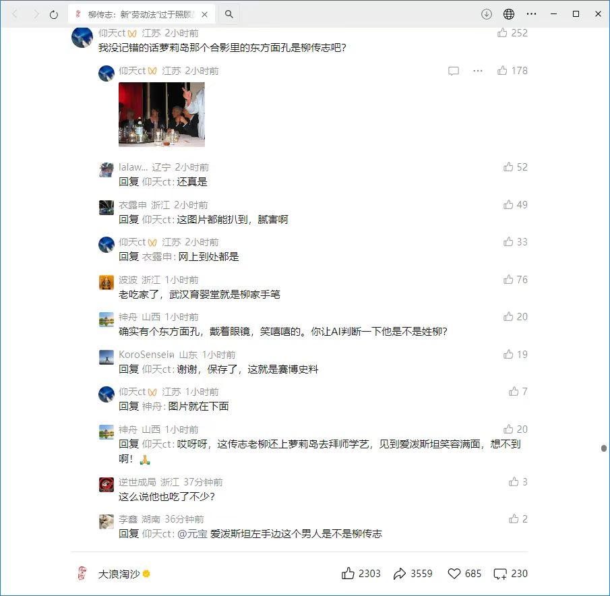Open the browser three-dots menu
This screenshot has width=610, height=596.
tap(532, 14)
